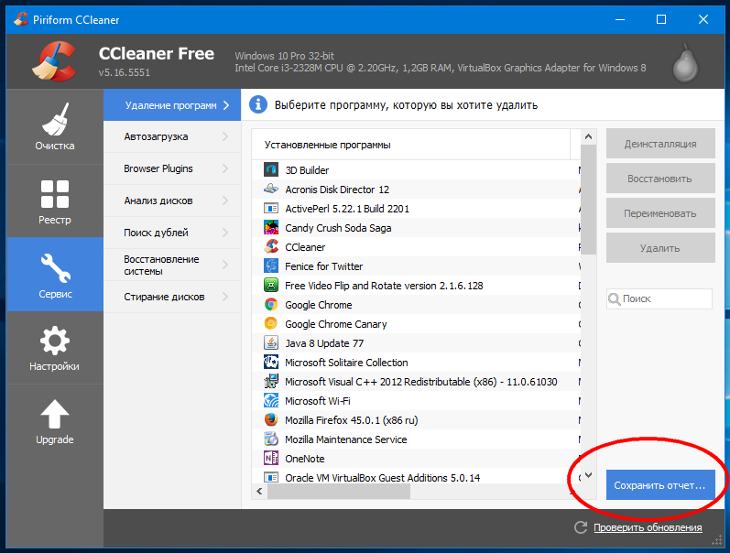This screenshot has height=553, width=730.
Task: Click the Переименовать button
Action: (660, 213)
